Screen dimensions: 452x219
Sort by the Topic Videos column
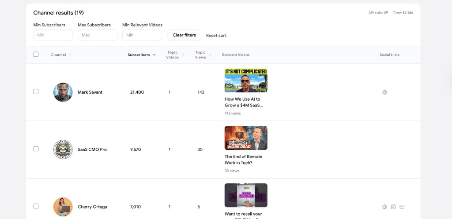[175, 55]
